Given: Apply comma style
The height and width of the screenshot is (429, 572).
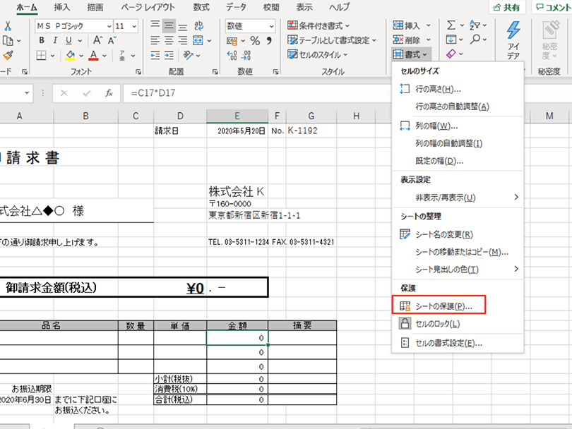Looking at the screenshot, I should tap(269, 40).
